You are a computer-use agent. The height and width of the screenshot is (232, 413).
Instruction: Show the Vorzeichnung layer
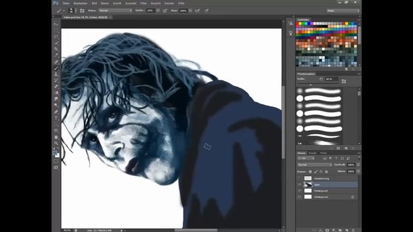299,179
